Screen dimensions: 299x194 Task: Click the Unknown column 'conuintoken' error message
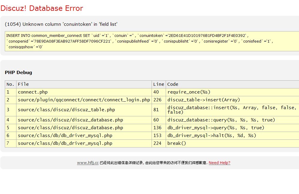tap(61, 24)
